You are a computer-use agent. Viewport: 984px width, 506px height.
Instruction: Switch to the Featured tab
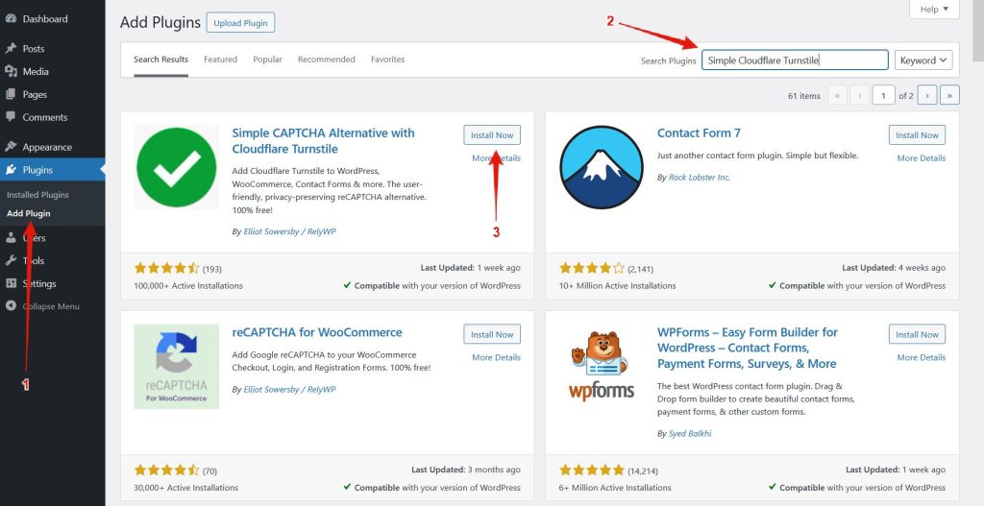click(220, 60)
